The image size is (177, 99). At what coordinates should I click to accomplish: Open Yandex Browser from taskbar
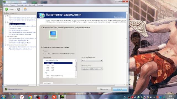(x=22, y=97)
